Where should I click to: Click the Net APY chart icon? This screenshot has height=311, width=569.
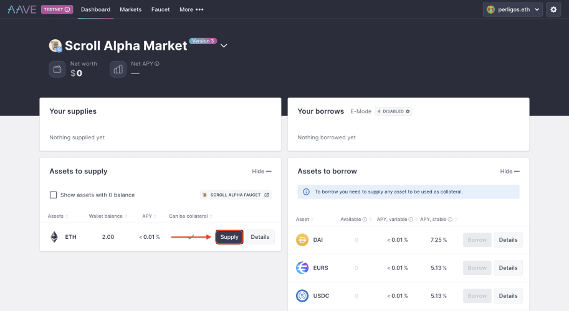(x=118, y=69)
